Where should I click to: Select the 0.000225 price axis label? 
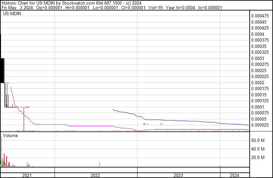point(260,76)
